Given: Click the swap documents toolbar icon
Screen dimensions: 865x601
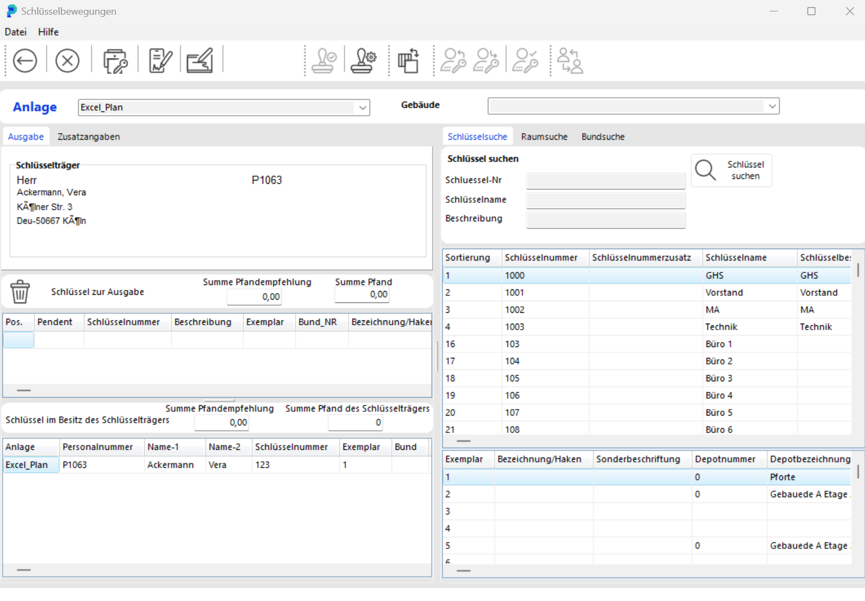Looking at the screenshot, I should (408, 60).
